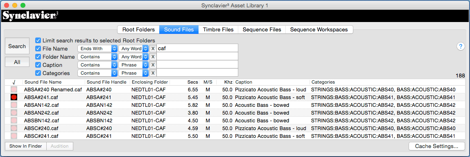470x157 pixels.
Task: Open the Phrase dropdown for Caption
Action: click(133, 65)
